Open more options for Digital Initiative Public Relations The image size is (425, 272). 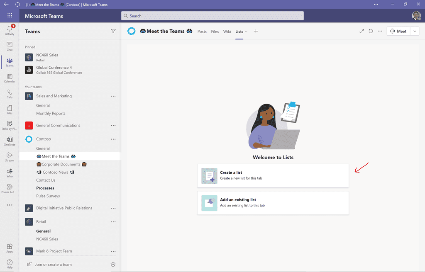(113, 208)
